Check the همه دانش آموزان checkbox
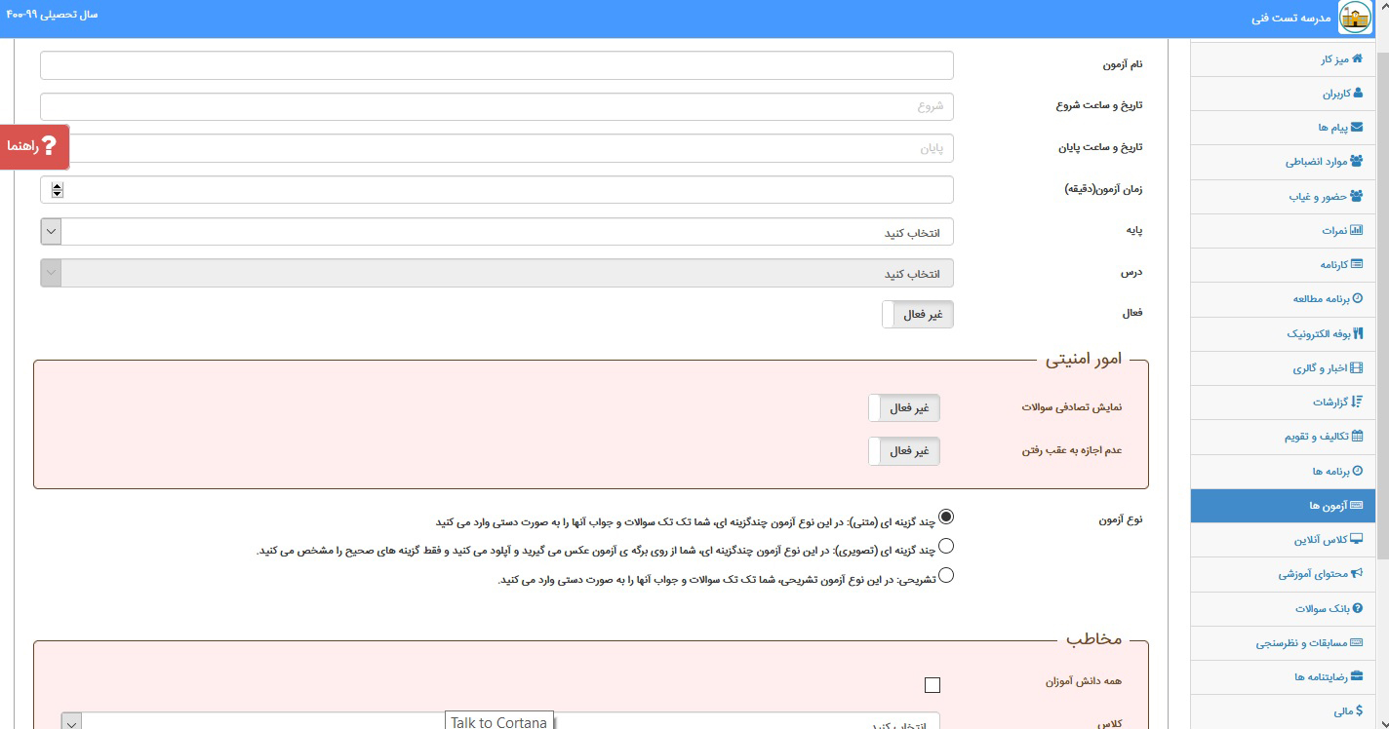The height and width of the screenshot is (729, 1389). click(933, 685)
